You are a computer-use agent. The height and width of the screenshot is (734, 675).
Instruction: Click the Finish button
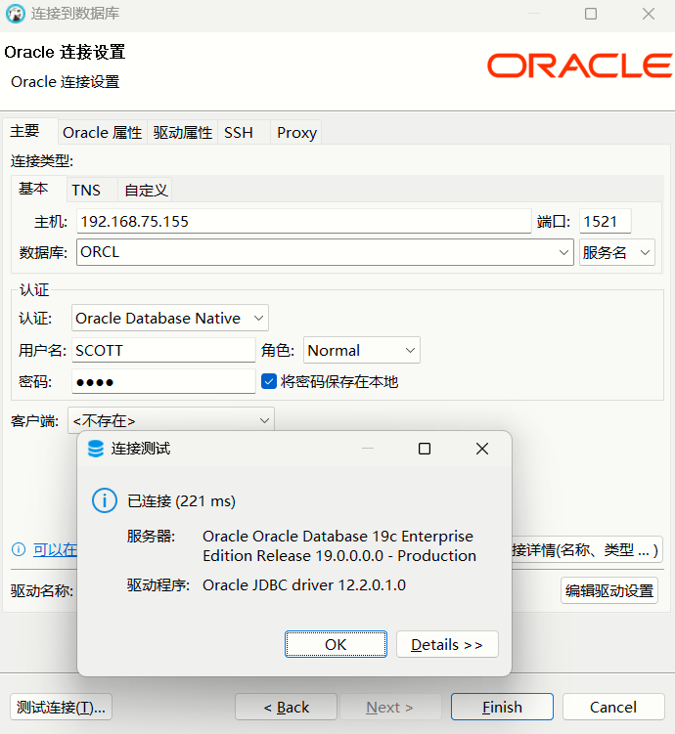[x=502, y=707]
